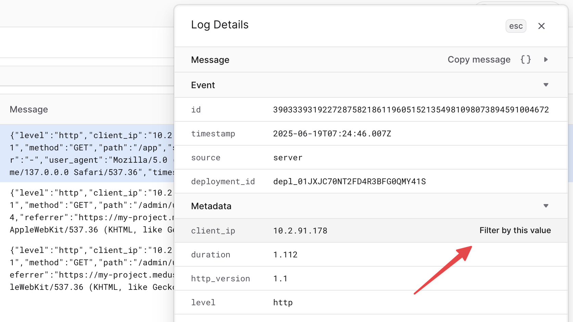Image resolution: width=573 pixels, height=322 pixels.
Task: Click Filter by this value for client_ip
Action: 515,230
